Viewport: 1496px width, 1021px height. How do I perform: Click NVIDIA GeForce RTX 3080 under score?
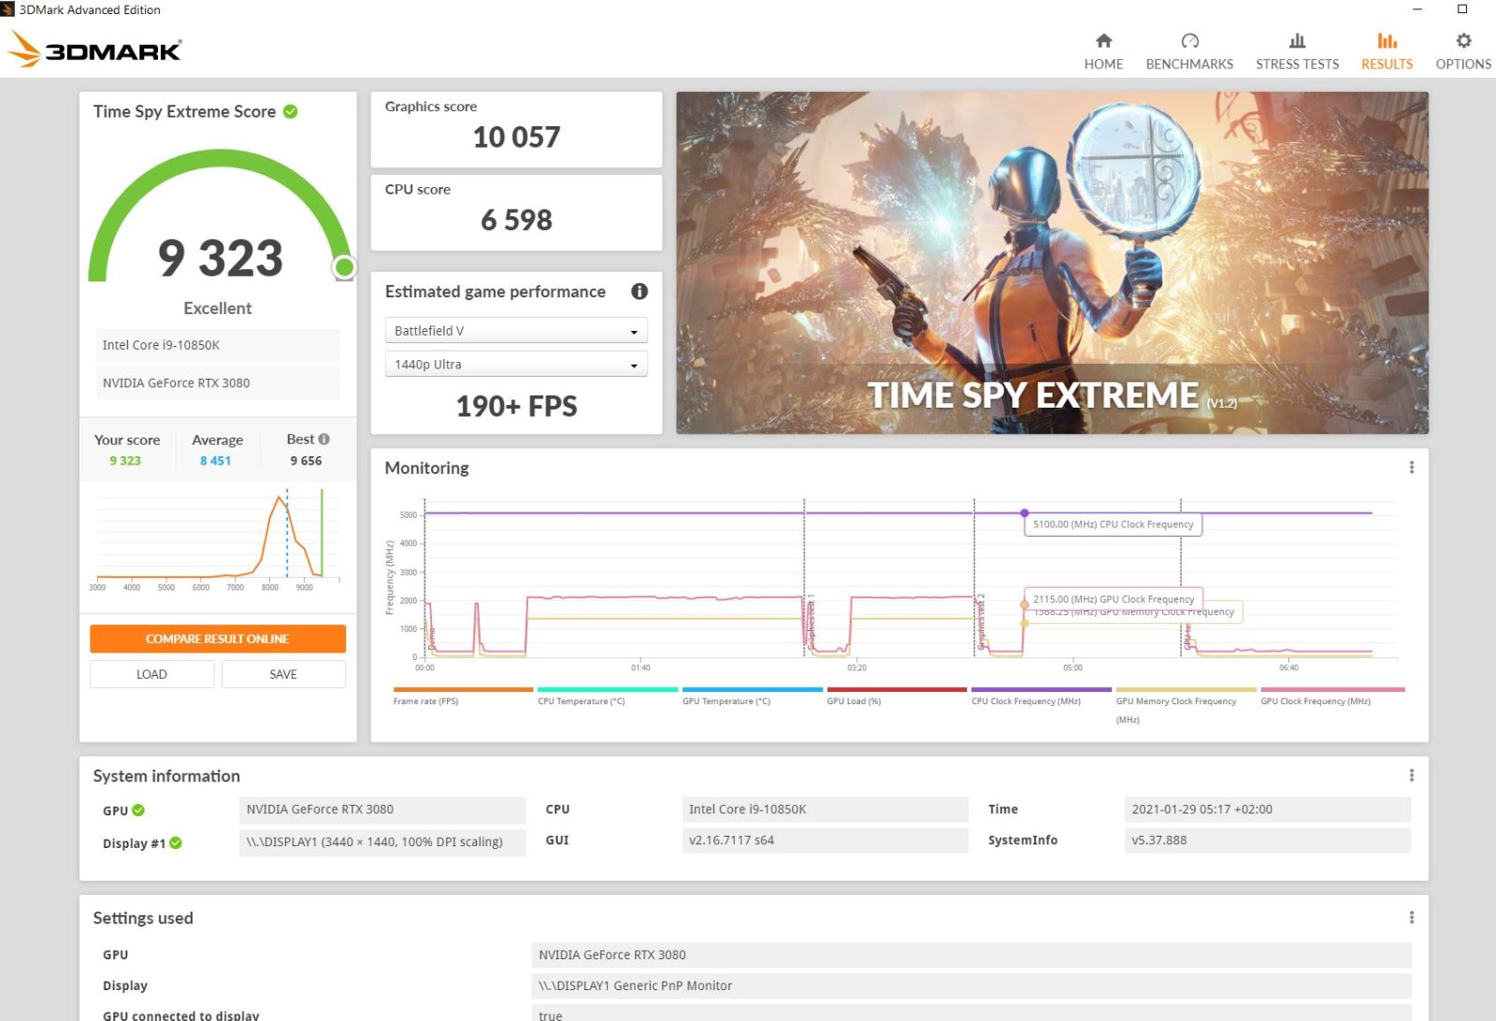coord(217,382)
